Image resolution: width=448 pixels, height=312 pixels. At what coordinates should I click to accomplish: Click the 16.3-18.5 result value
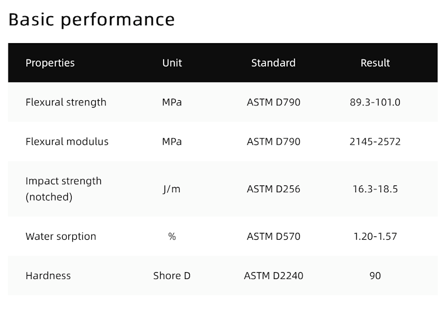point(375,189)
